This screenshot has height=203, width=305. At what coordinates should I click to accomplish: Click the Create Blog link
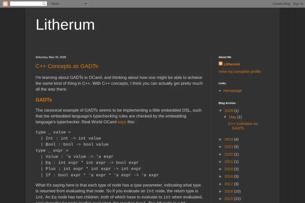point(281,4)
